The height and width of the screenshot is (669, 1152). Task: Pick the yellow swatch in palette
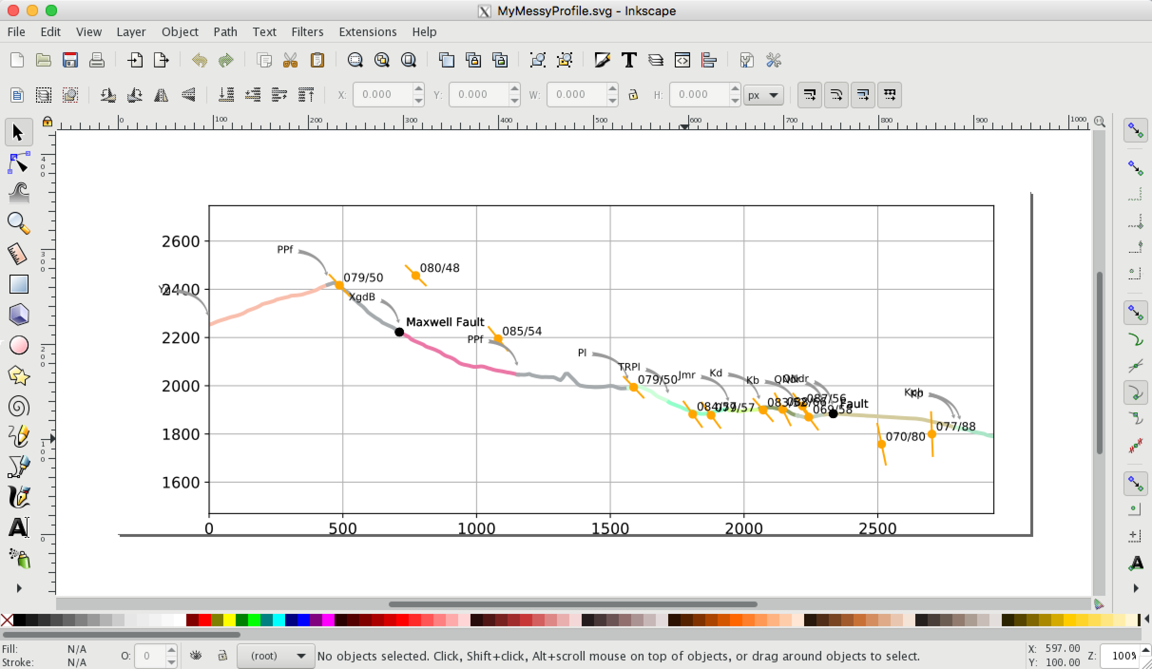click(x=229, y=620)
